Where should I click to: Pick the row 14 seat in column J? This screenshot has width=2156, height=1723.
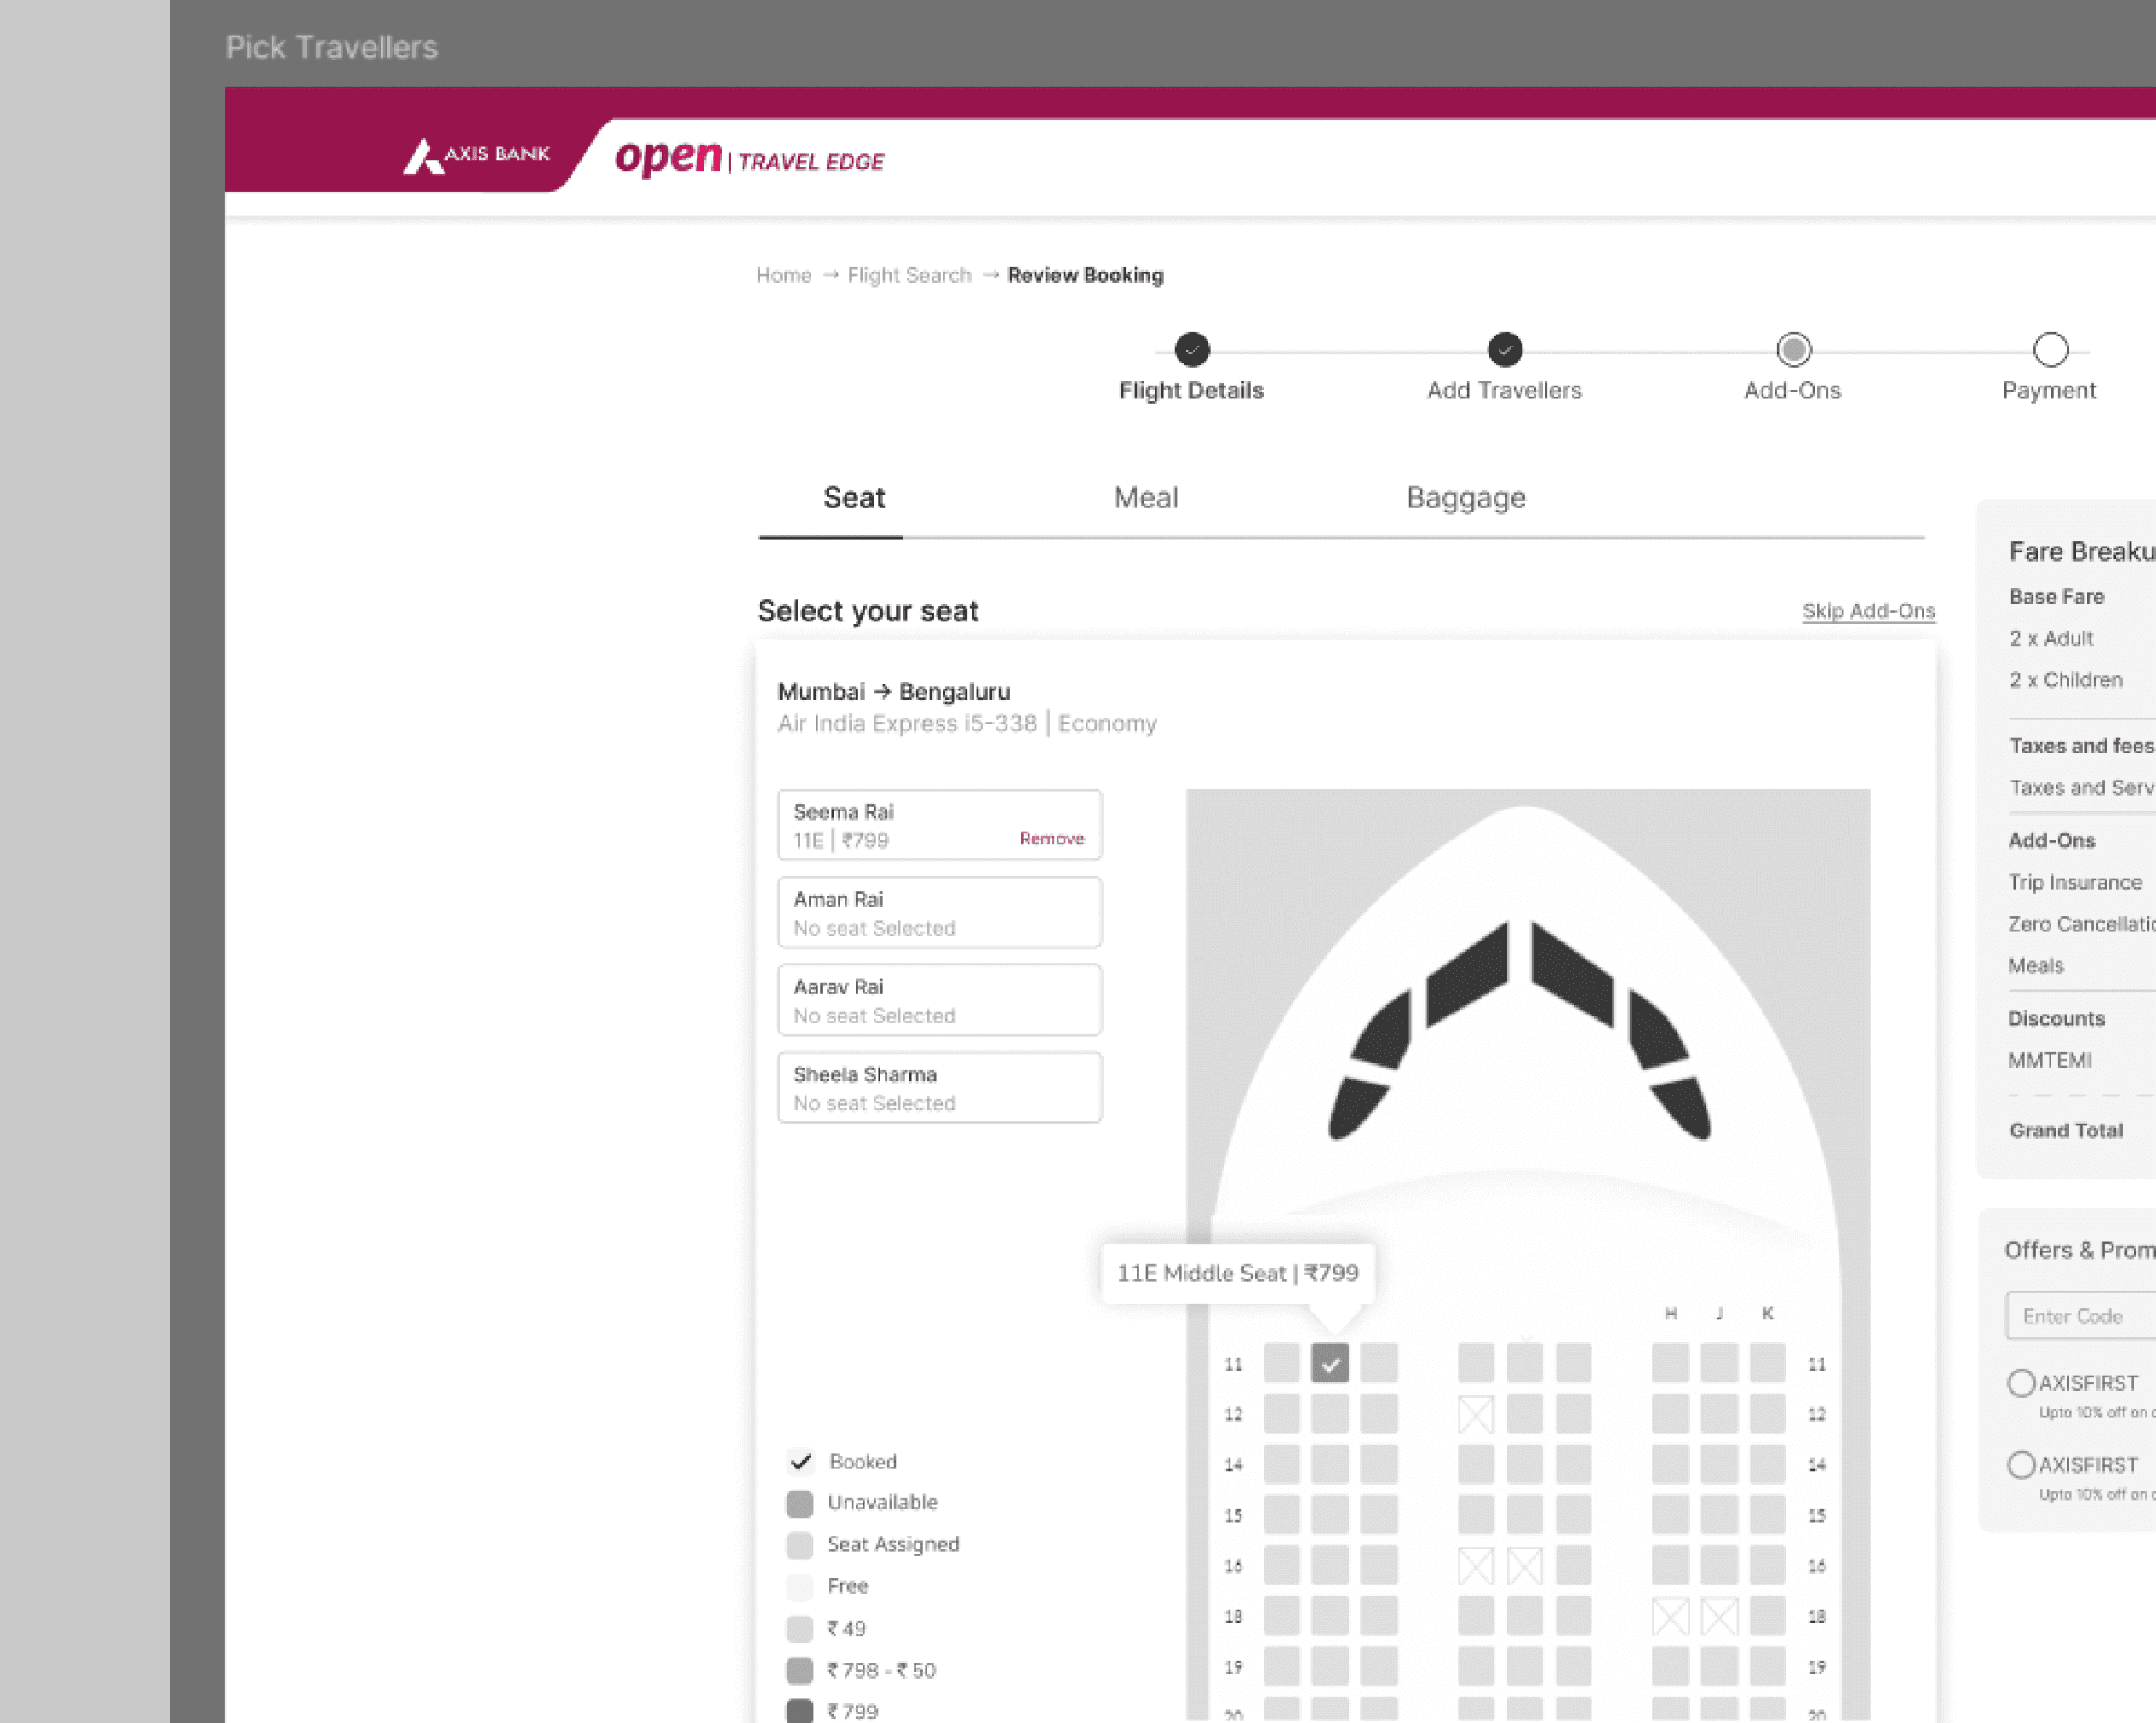pos(1718,1464)
